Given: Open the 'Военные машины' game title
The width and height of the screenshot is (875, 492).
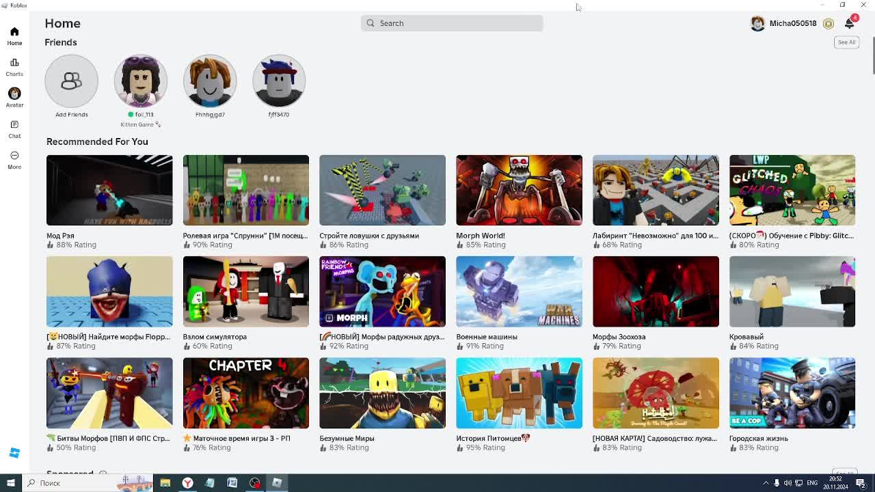Looking at the screenshot, I should point(487,337).
